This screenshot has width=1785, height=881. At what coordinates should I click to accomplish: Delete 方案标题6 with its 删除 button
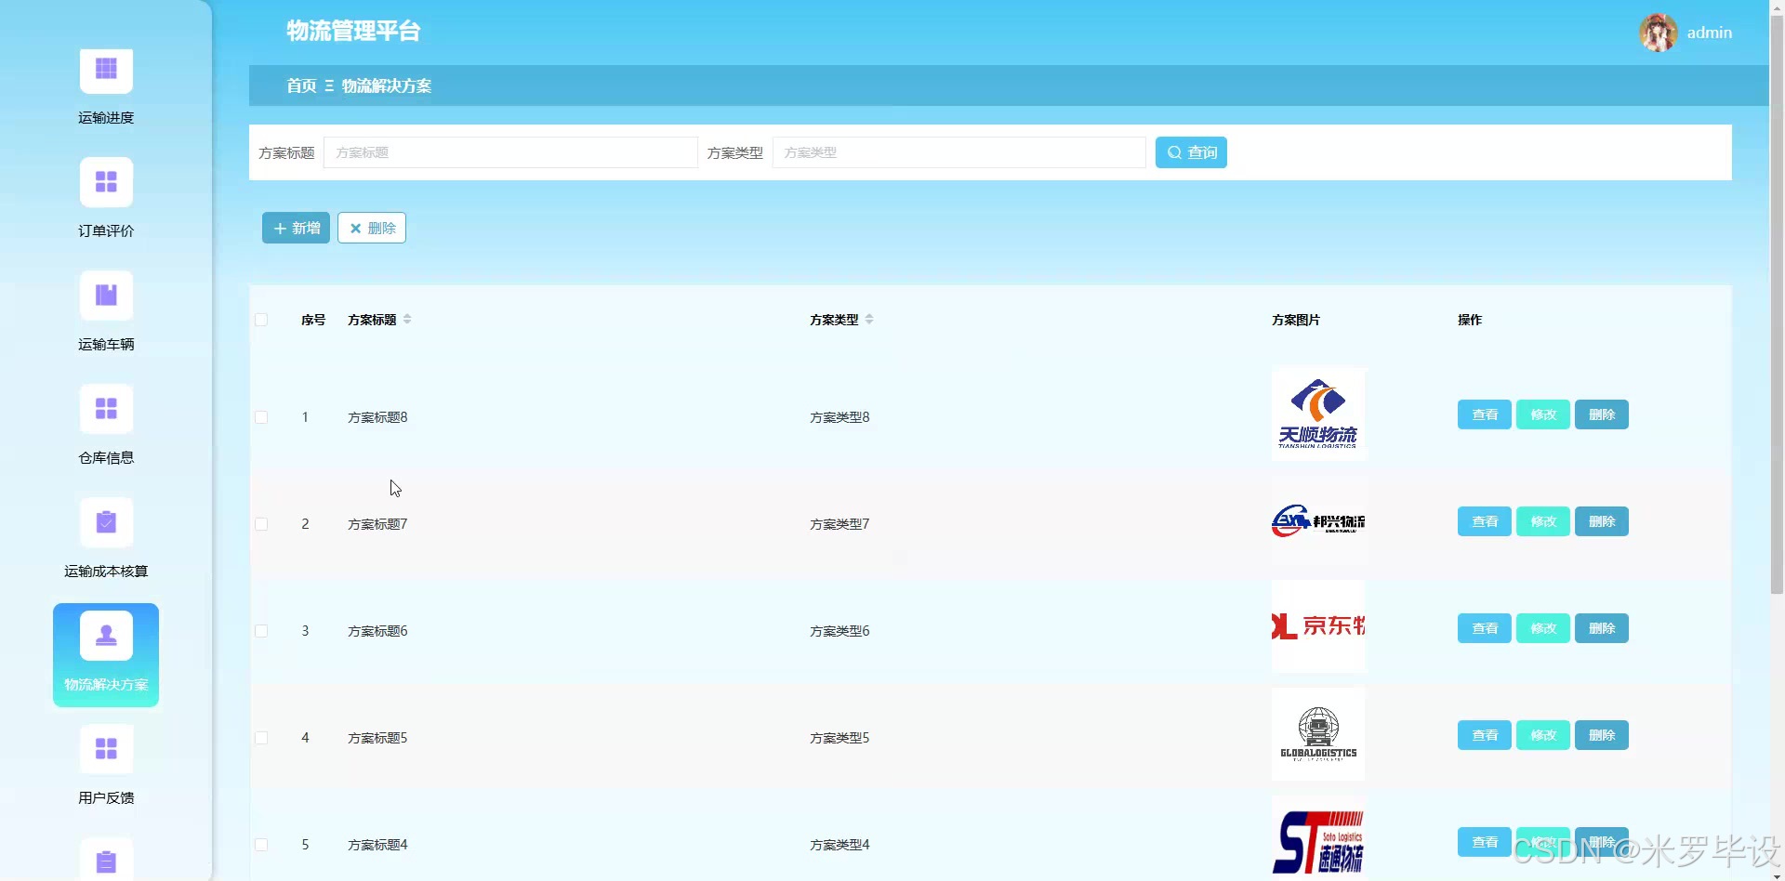pos(1602,628)
